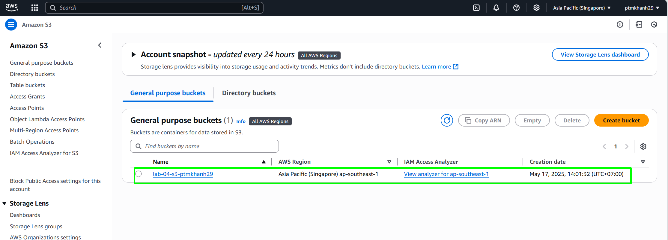Open Object Lambda Access Points in the sidebar
The width and height of the screenshot is (668, 240).
pyautogui.click(x=47, y=119)
